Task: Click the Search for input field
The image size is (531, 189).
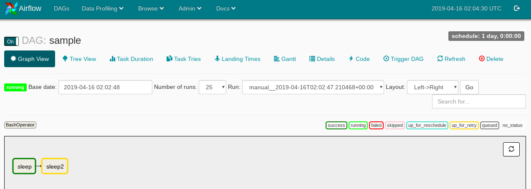Action: pos(479,101)
